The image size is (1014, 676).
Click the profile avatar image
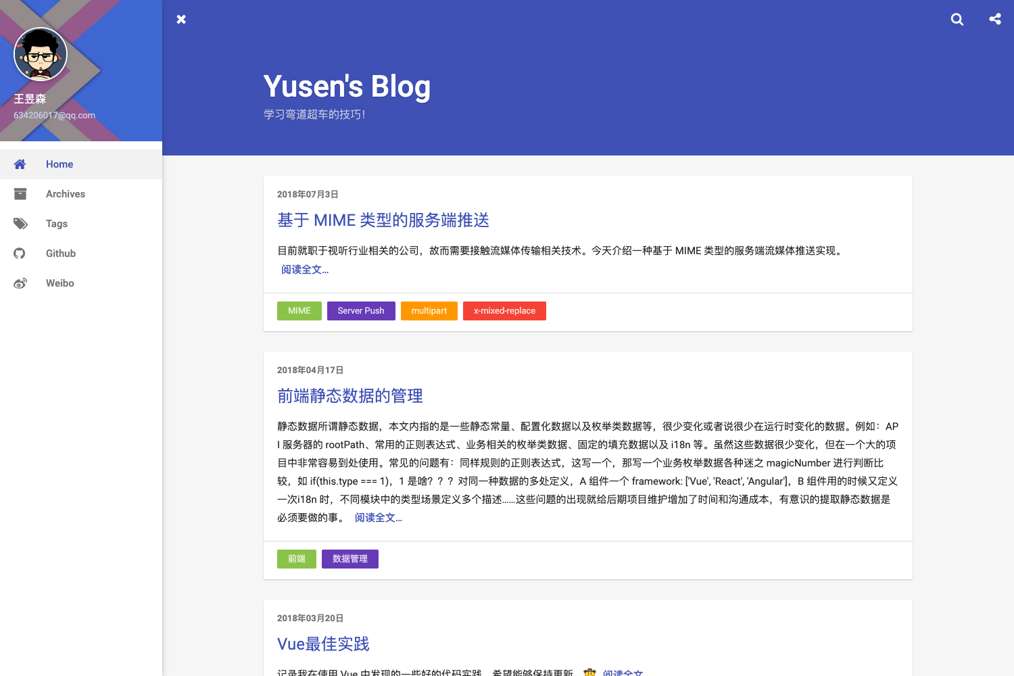[x=40, y=54]
